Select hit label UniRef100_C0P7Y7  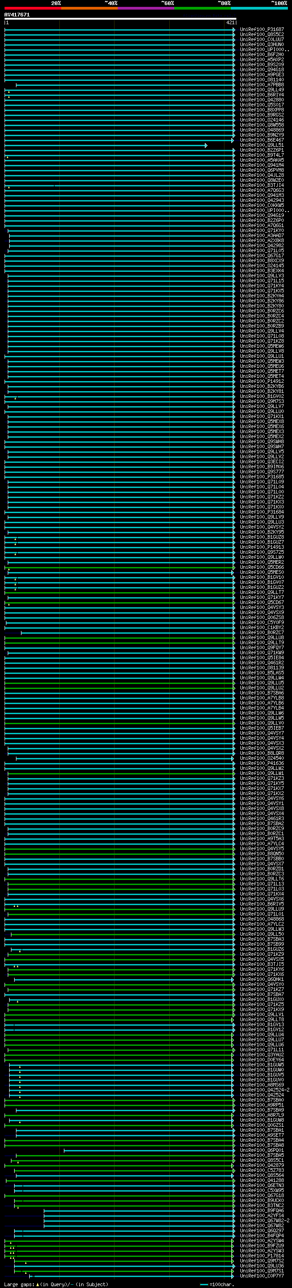coord(261,1276)
